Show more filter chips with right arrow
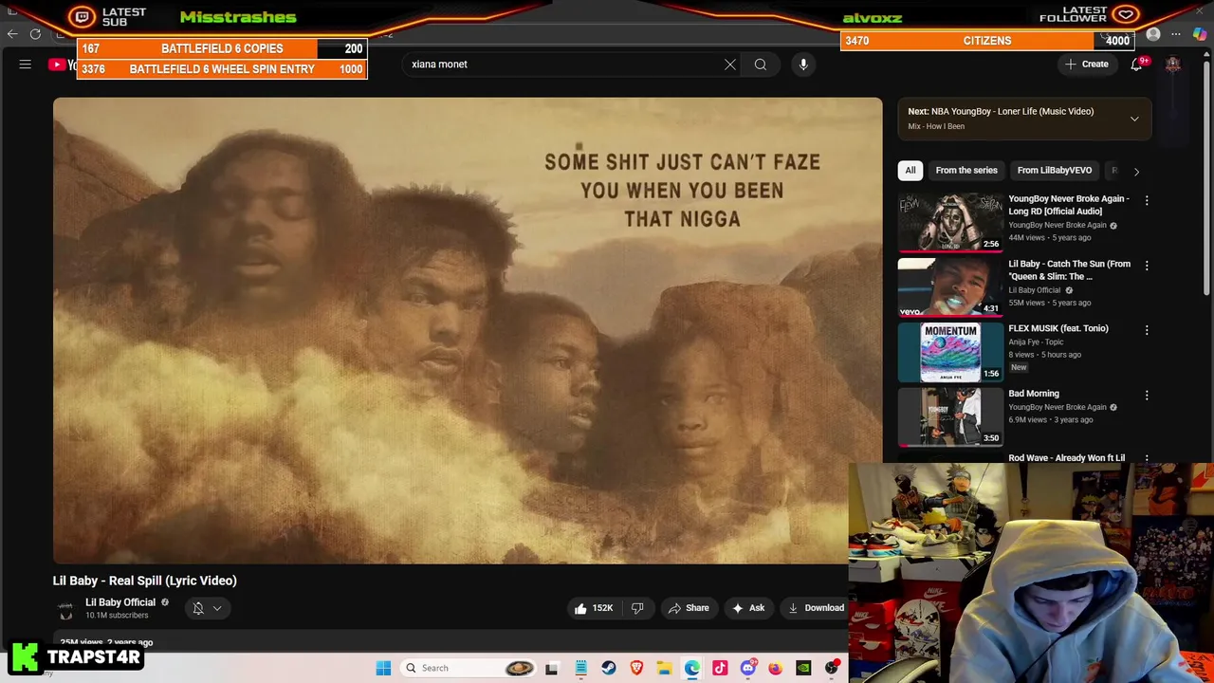 1136,171
